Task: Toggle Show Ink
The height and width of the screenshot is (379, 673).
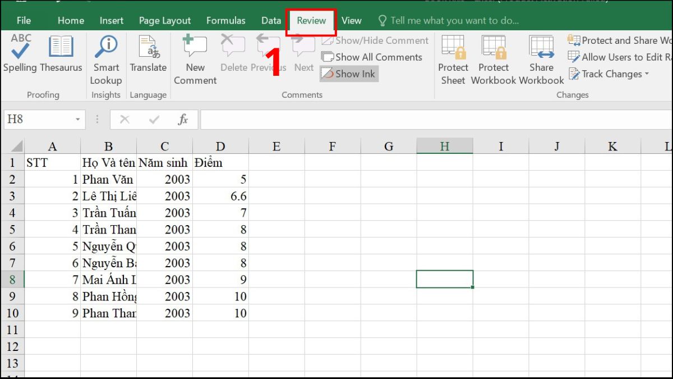Action: coord(348,74)
